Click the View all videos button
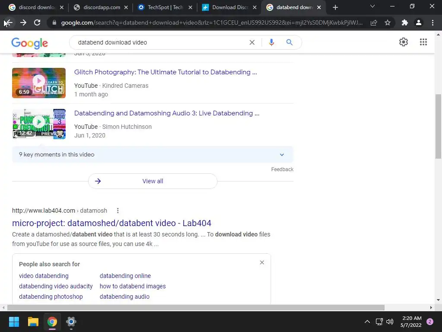Screen dimensions: 442x332 [152, 181]
